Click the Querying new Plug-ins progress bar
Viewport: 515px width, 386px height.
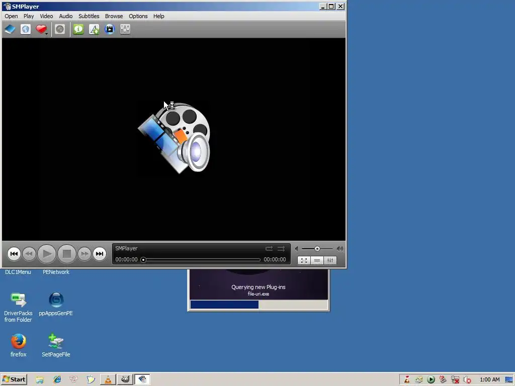point(259,305)
